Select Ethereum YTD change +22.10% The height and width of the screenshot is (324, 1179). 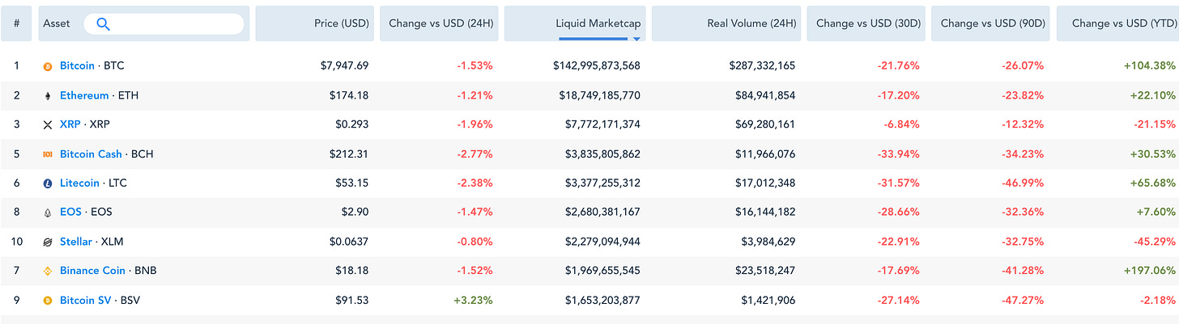pyautogui.click(x=1155, y=95)
